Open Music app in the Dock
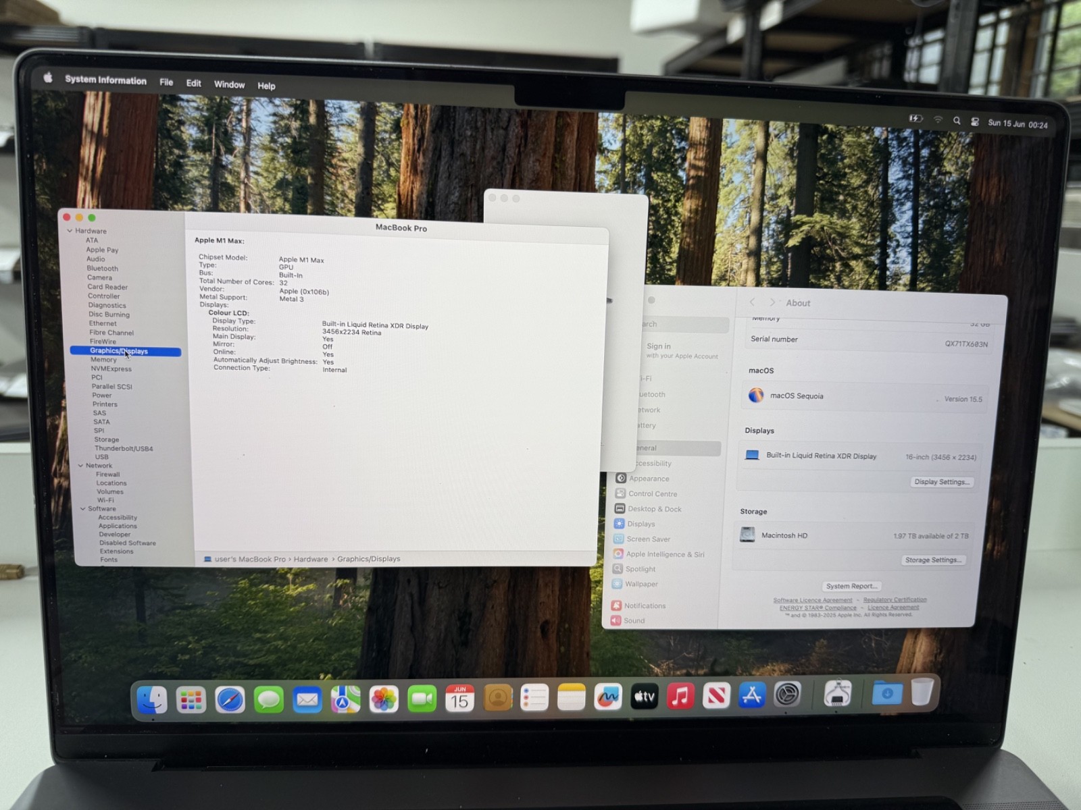 (x=681, y=695)
